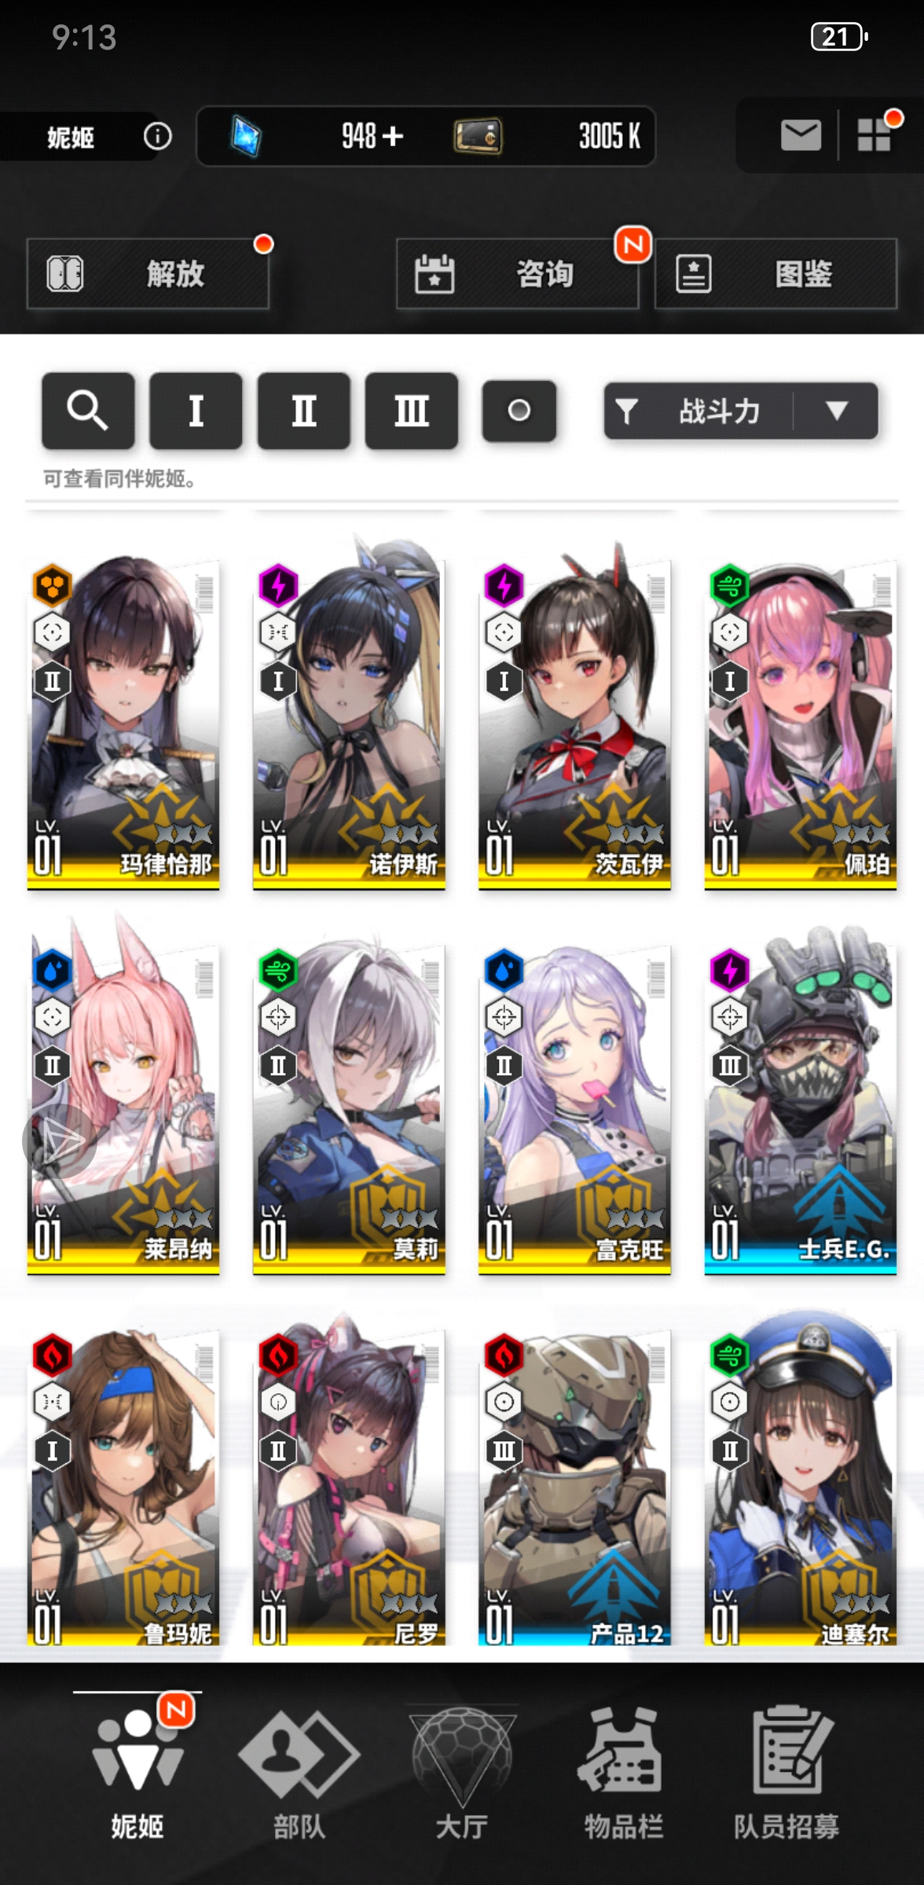Toggle burst I filter
This screenshot has width=924, height=1885.
tap(196, 410)
